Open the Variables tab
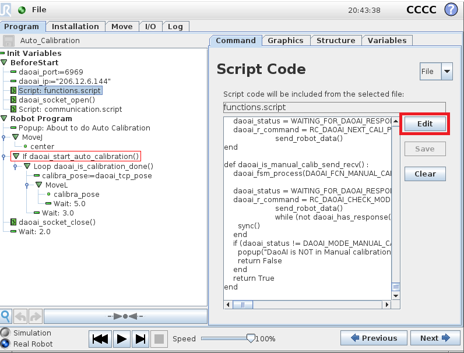The height and width of the screenshot is (353, 464). (x=387, y=41)
